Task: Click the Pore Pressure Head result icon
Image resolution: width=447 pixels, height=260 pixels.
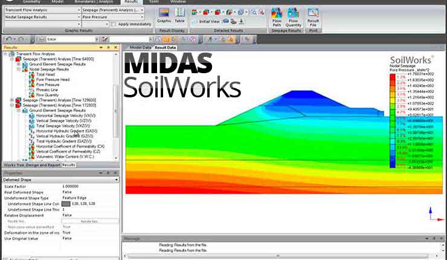Action: (x=31, y=80)
